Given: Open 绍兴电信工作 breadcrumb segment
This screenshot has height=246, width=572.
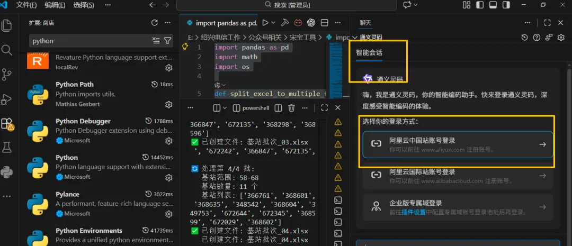Looking at the screenshot, I should [x=221, y=37].
